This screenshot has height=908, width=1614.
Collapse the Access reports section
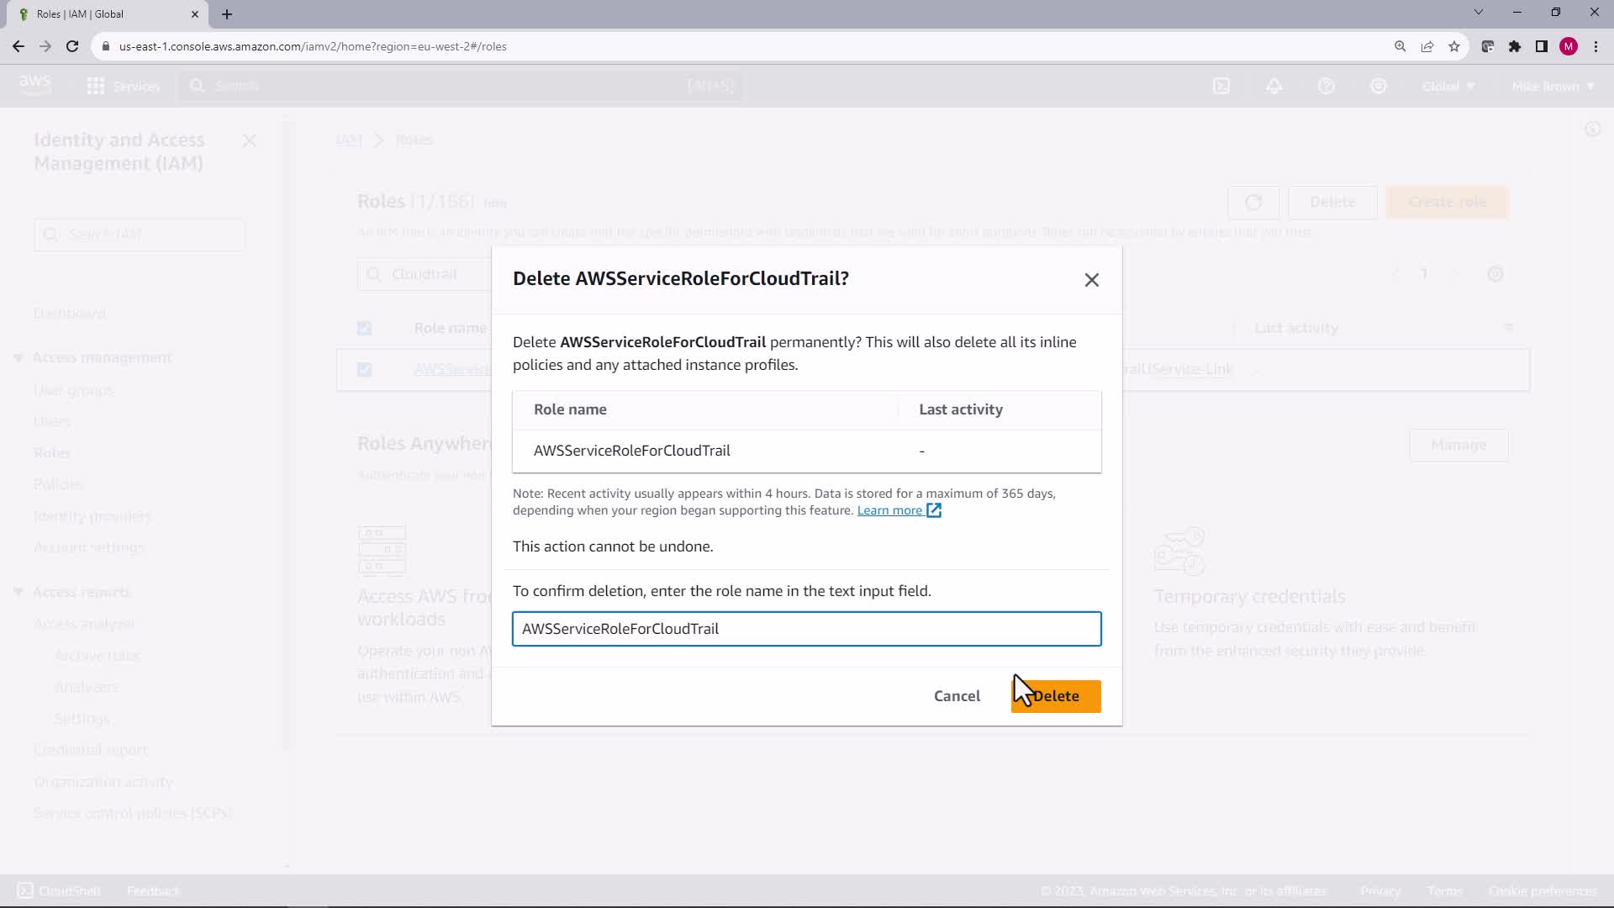(x=18, y=592)
